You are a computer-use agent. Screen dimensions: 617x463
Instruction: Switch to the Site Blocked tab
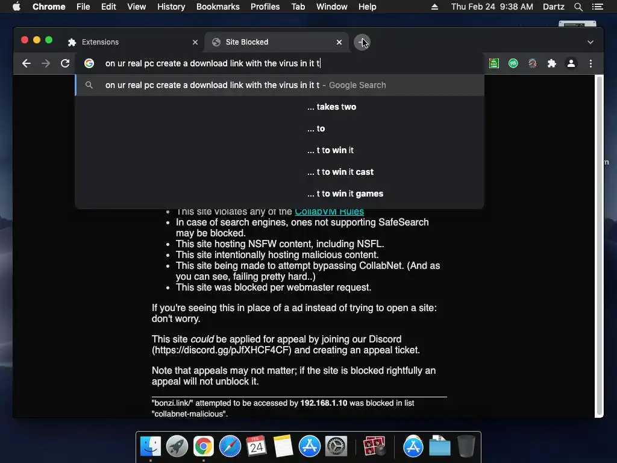[x=276, y=42]
